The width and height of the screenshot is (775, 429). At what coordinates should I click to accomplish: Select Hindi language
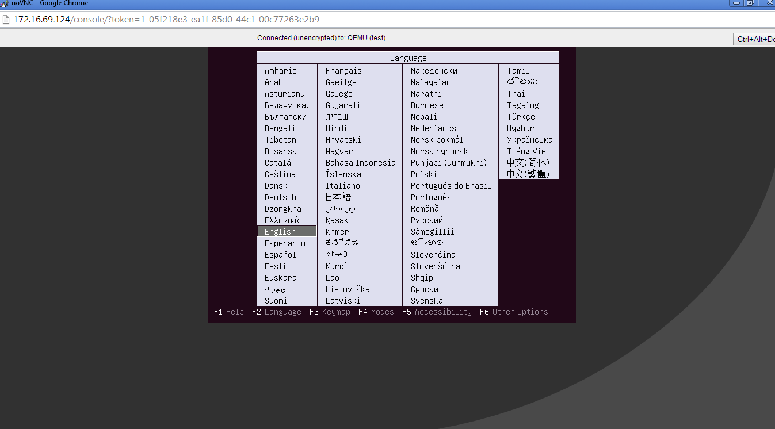[x=337, y=128]
